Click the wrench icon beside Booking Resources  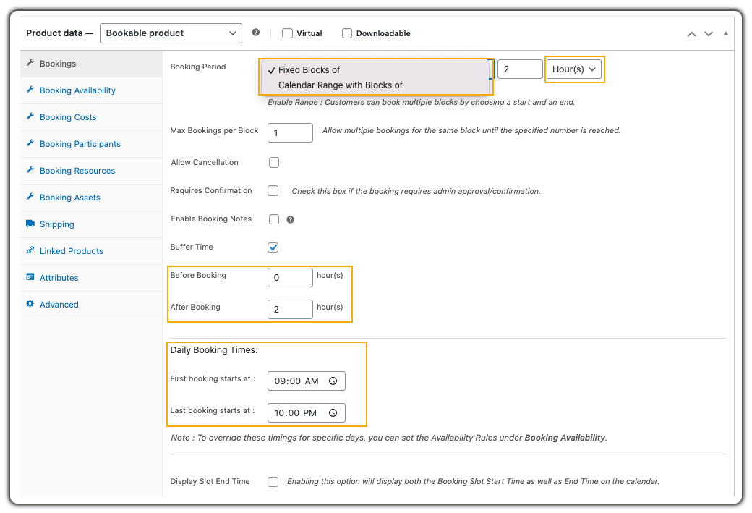30,170
